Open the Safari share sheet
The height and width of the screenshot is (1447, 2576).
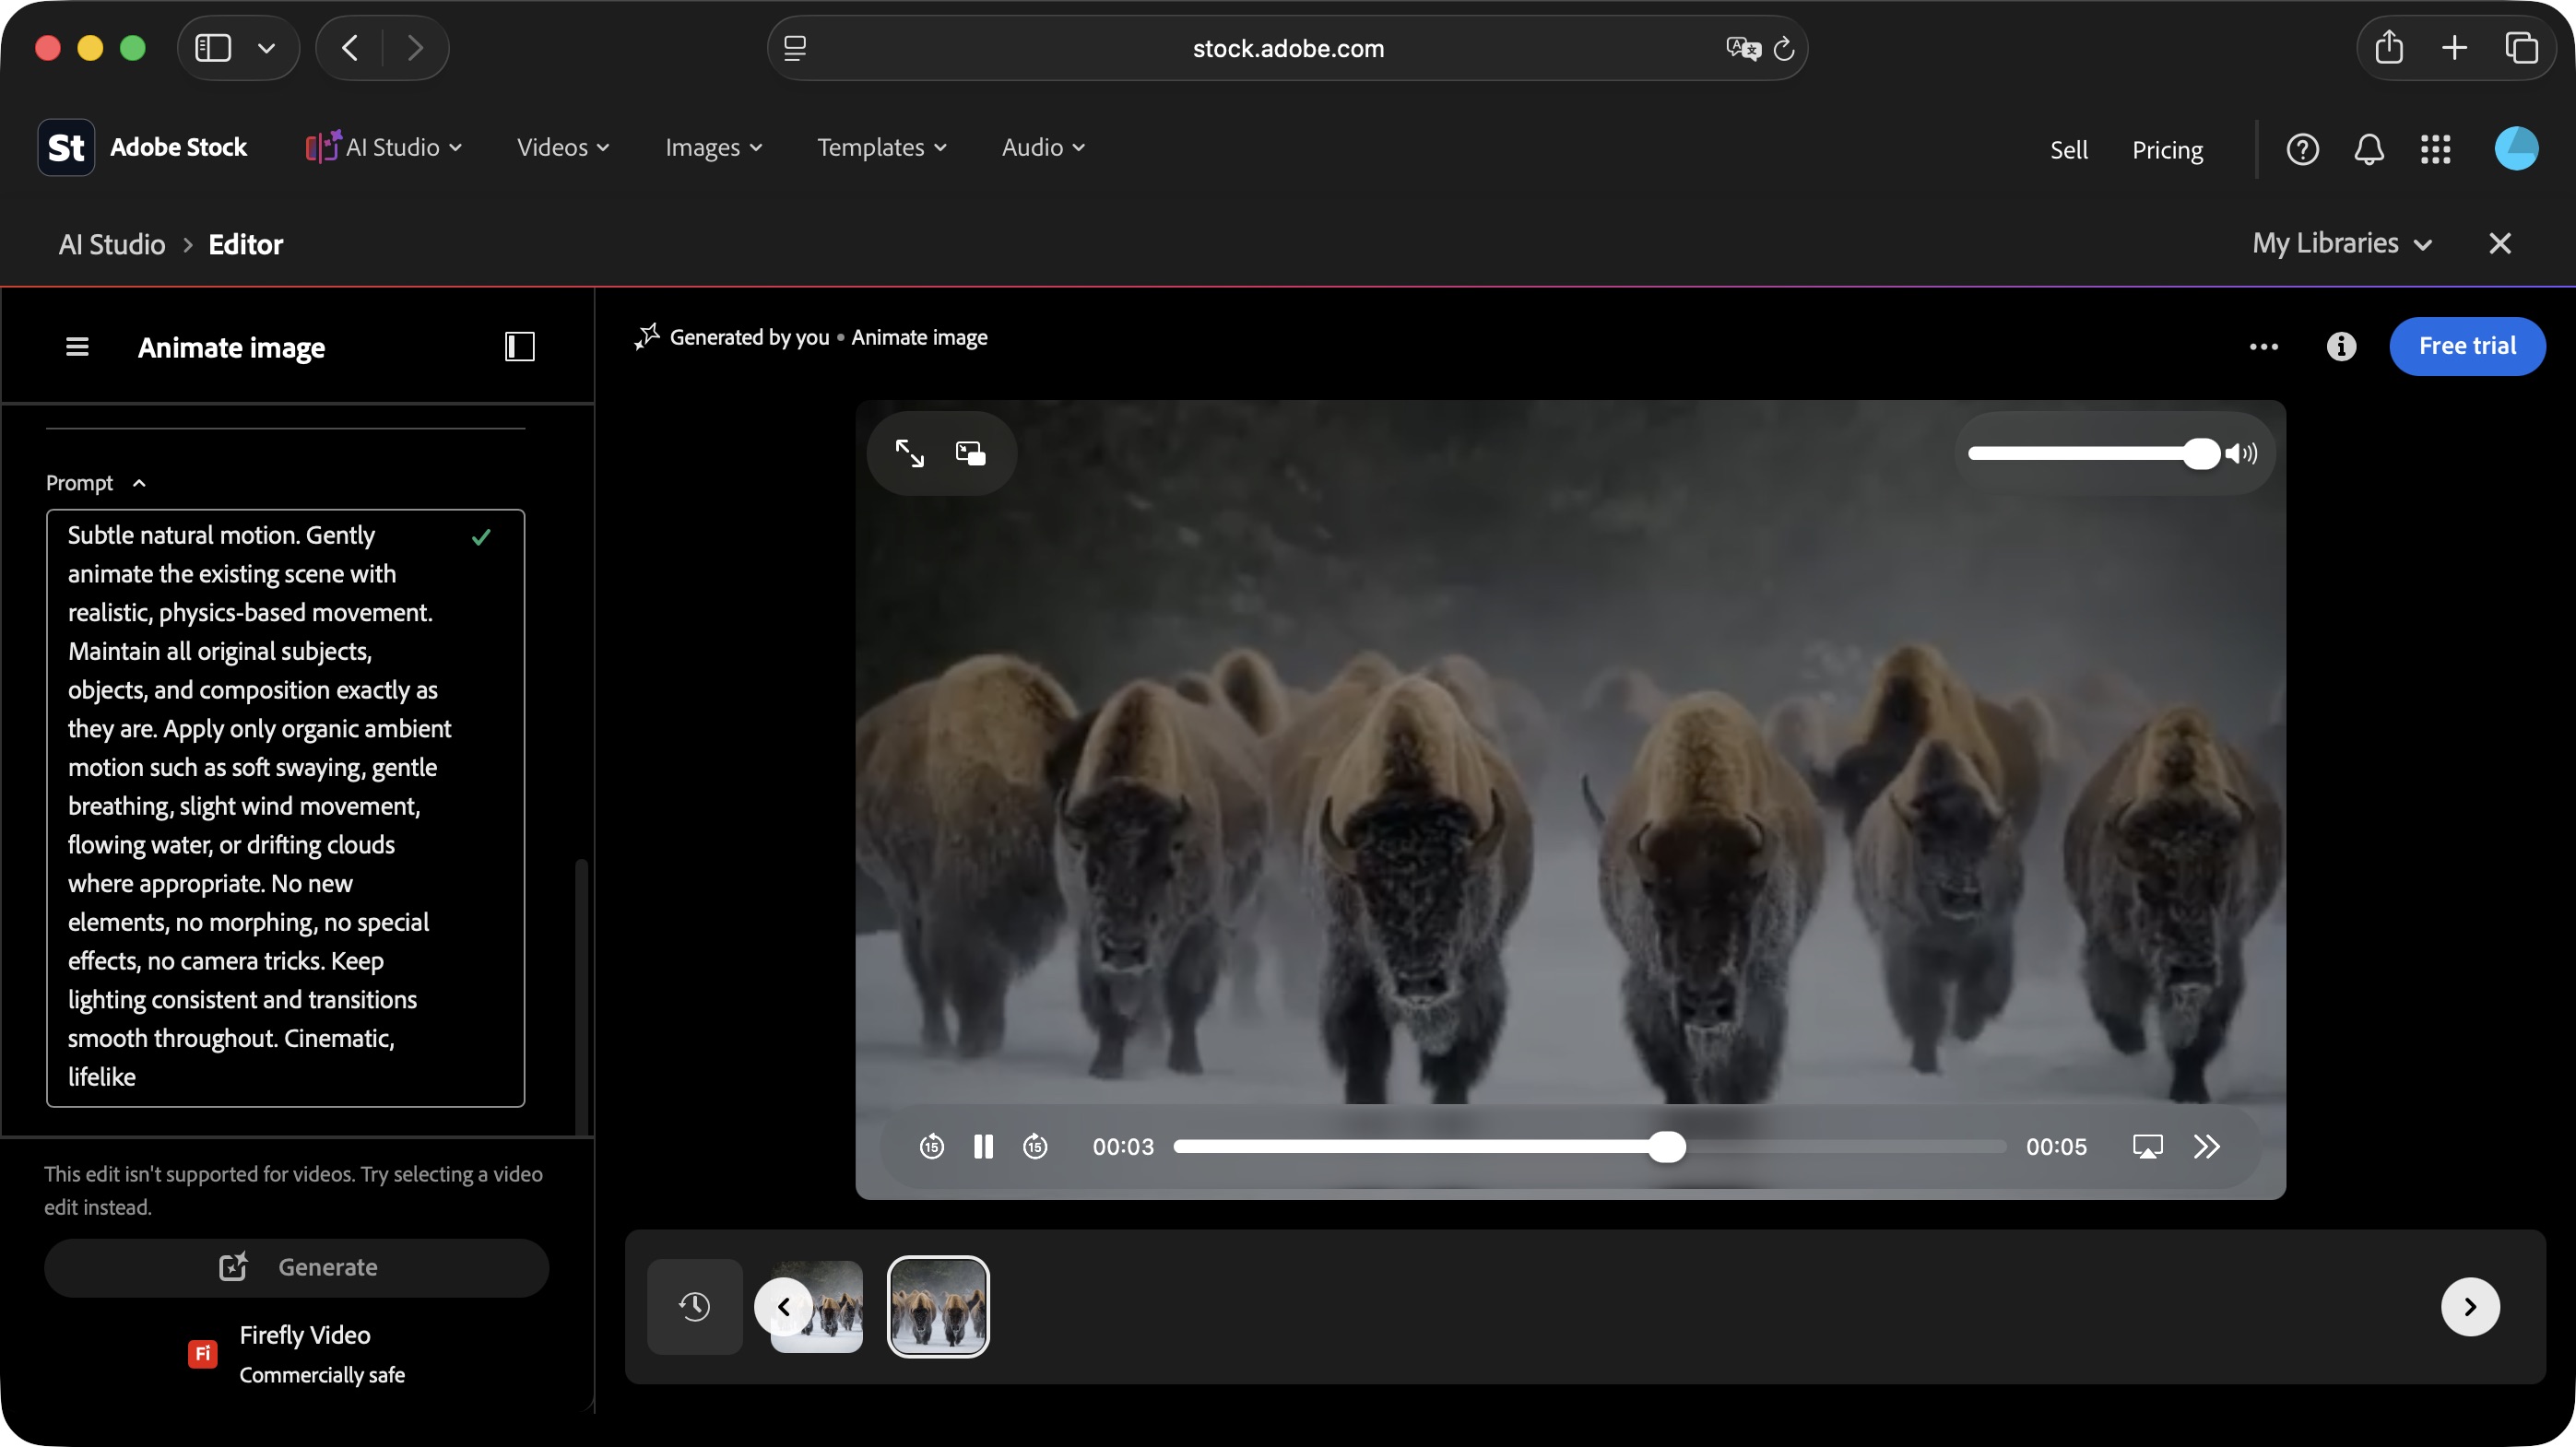pos(2389,47)
